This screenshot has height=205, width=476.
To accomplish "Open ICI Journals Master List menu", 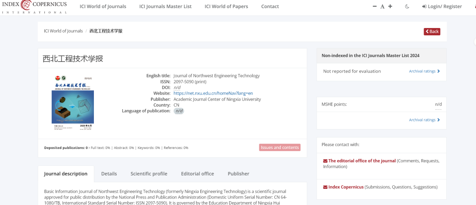I will pos(165,6).
